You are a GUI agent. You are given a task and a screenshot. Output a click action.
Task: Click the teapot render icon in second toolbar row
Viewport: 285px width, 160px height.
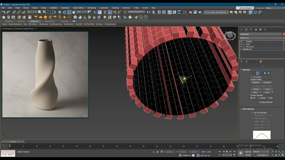(4, 17)
